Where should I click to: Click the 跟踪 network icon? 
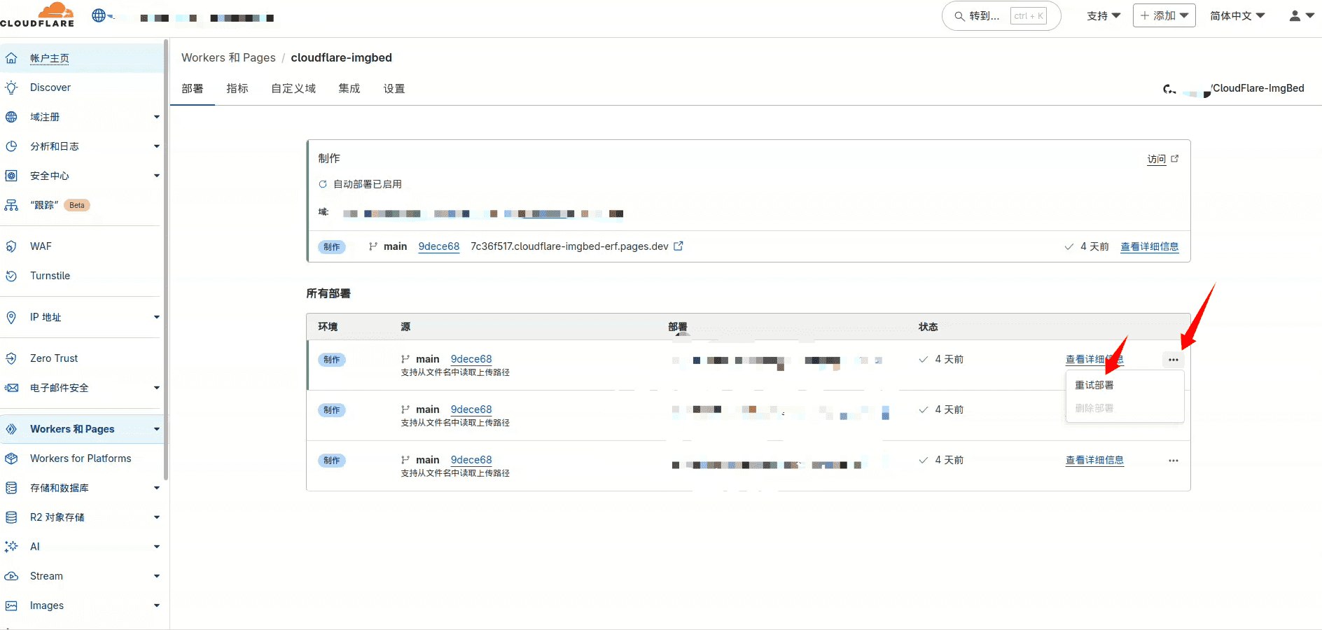pos(11,205)
